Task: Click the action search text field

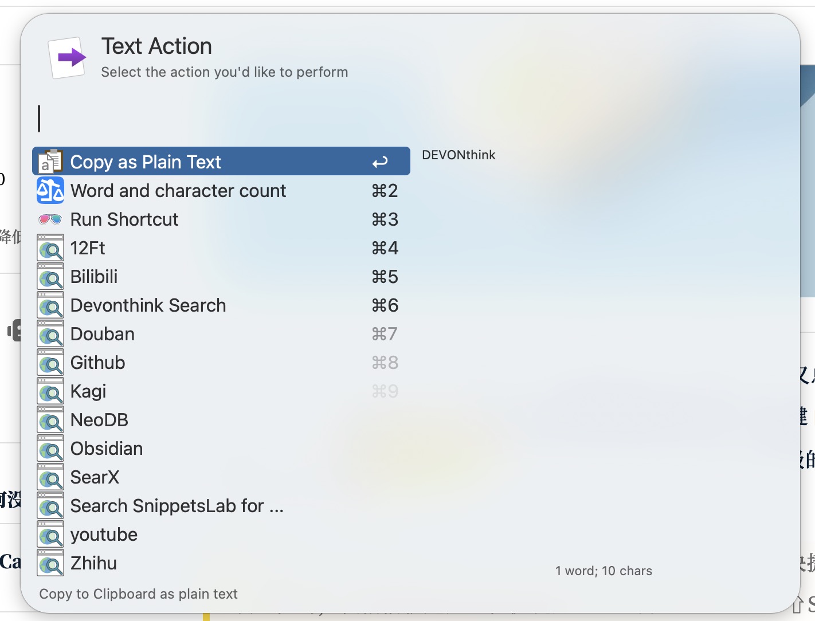Action: [x=401, y=119]
